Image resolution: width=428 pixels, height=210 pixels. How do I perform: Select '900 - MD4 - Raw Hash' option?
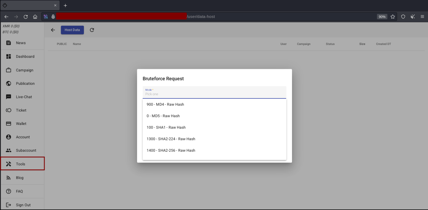[x=165, y=105]
